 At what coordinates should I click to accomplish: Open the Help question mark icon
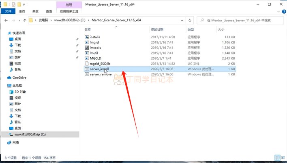[284, 11]
